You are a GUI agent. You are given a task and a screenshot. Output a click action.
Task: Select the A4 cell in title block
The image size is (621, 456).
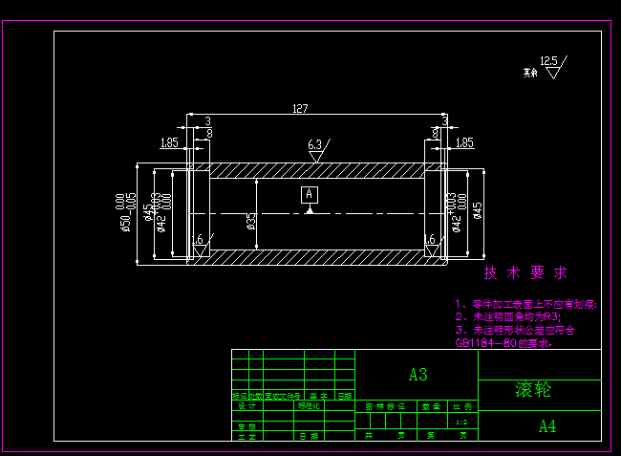[547, 426]
